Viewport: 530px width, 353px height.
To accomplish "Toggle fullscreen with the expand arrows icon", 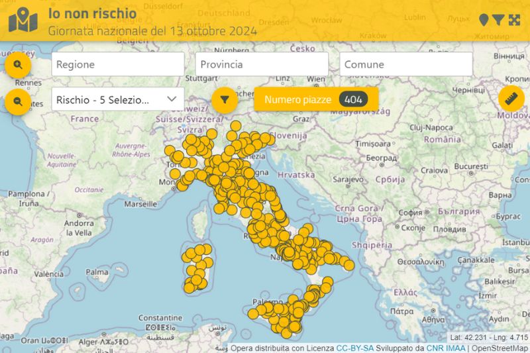I will (x=514, y=21).
